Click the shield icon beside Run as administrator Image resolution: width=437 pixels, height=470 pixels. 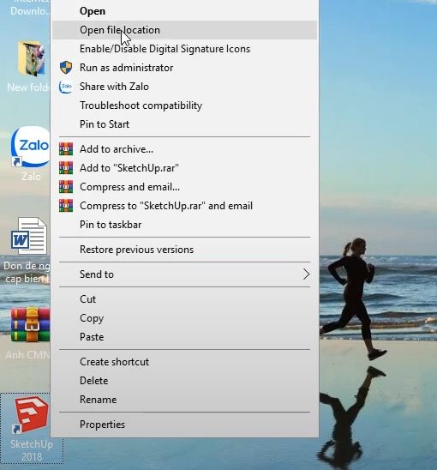pos(66,68)
